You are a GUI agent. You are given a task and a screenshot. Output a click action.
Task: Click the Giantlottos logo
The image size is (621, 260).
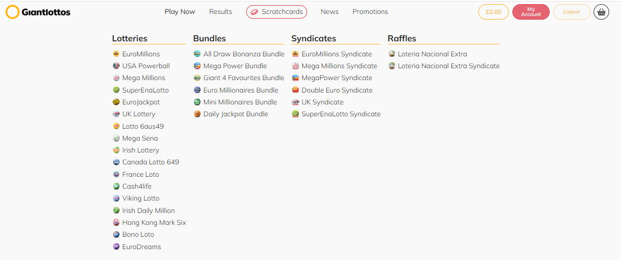click(38, 12)
